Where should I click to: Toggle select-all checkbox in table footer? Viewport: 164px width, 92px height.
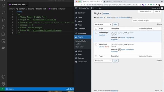point(96,56)
